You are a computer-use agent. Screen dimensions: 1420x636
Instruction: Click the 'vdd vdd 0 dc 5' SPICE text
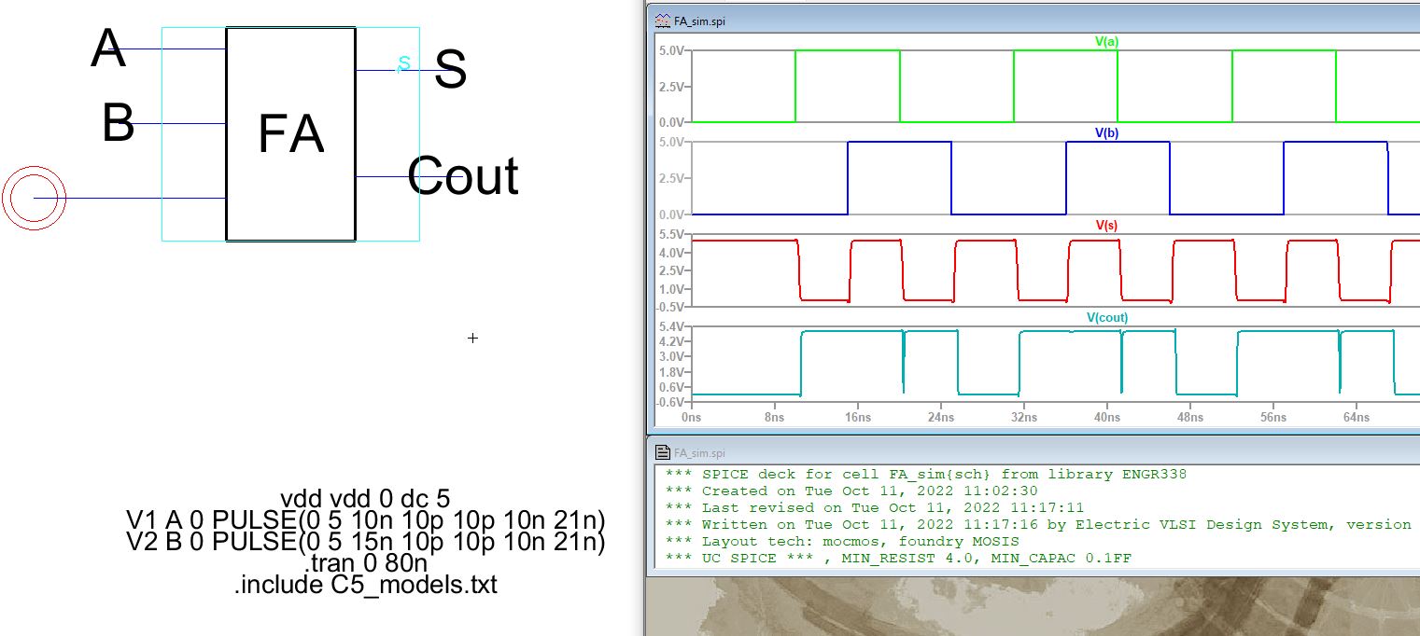pos(365,499)
